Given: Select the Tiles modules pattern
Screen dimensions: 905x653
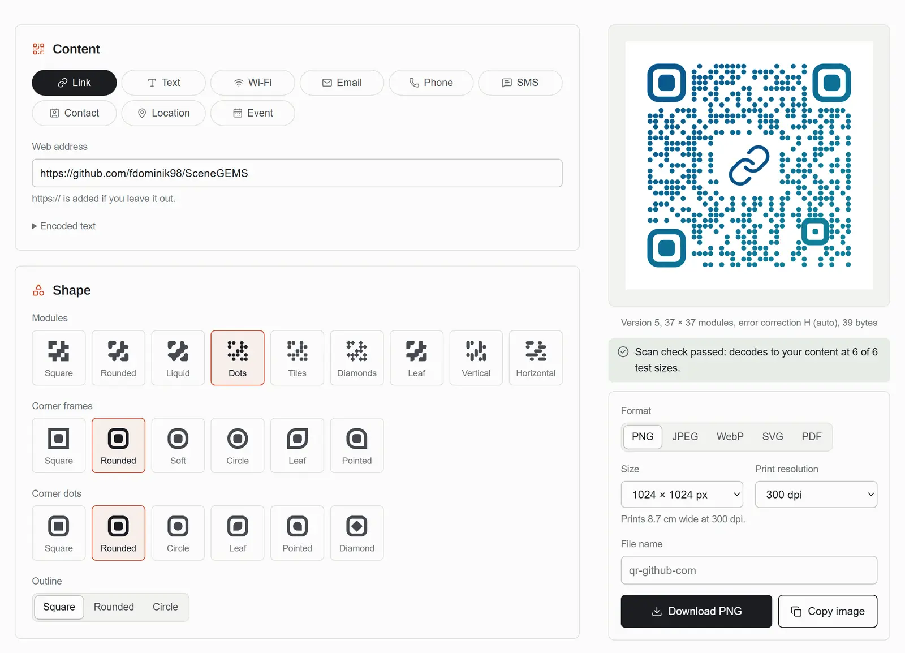Looking at the screenshot, I should [x=297, y=358].
